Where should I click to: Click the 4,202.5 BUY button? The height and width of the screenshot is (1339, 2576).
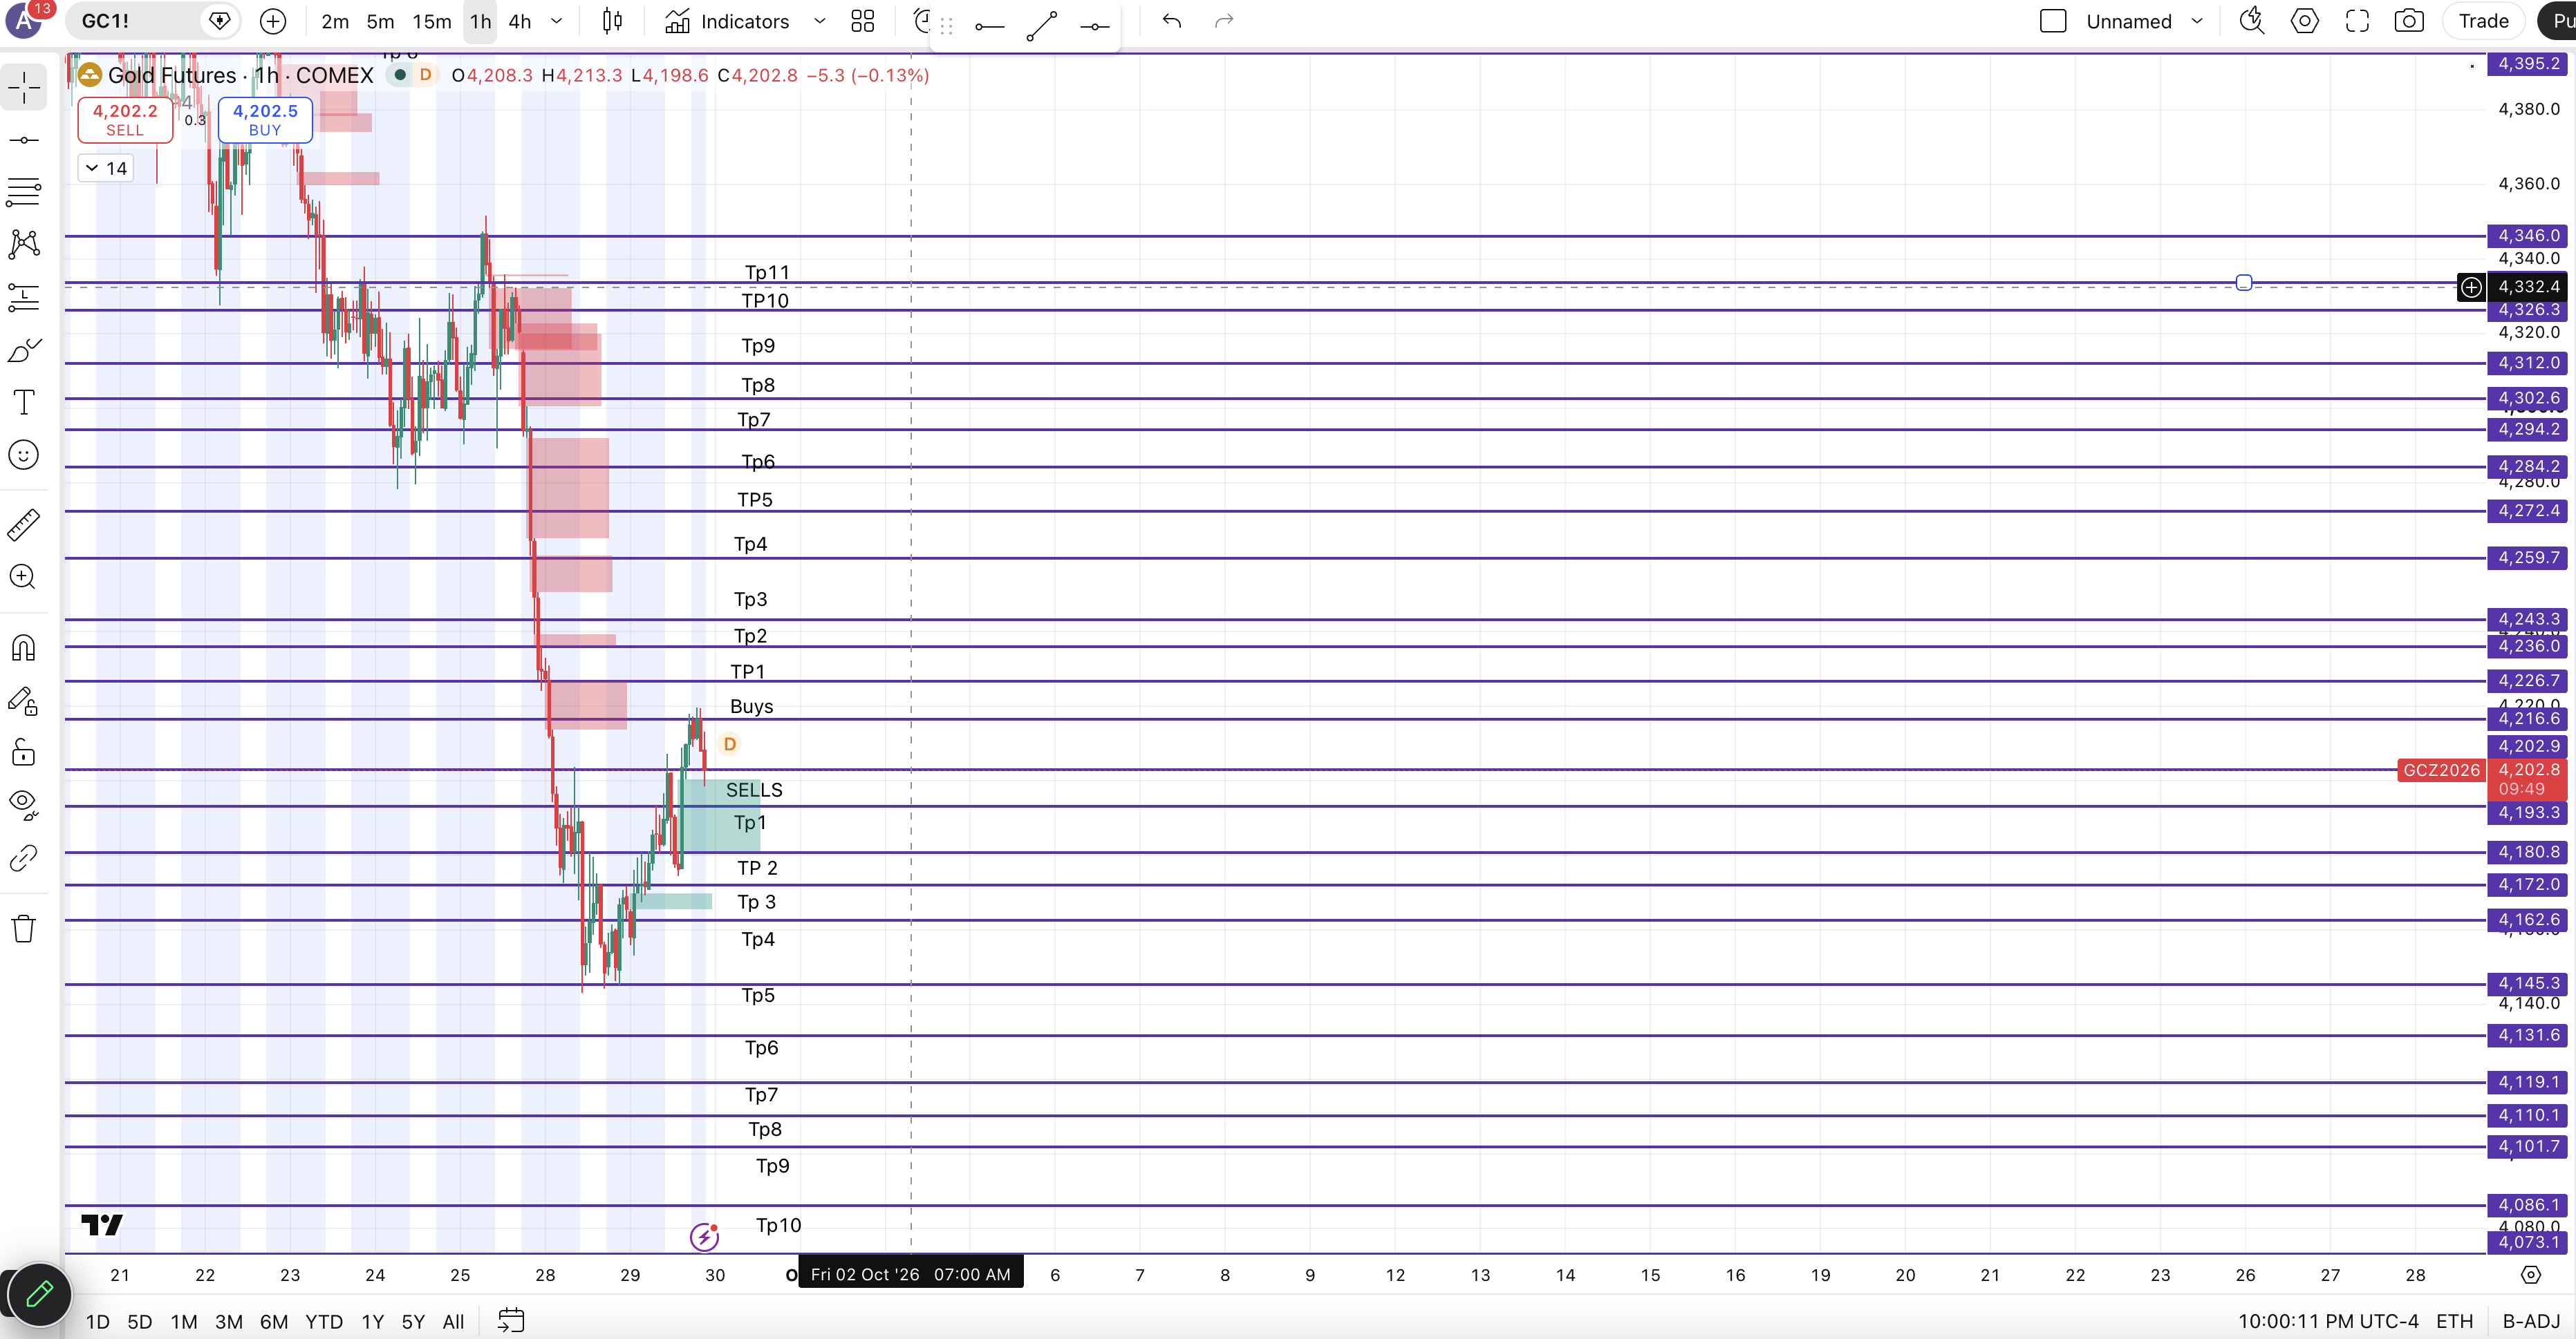(265, 120)
